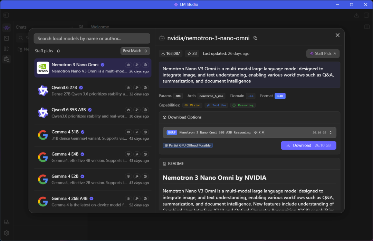The image size is (373, 241).
Task: Create a new chat with the edit icon
Action: pos(81,27)
